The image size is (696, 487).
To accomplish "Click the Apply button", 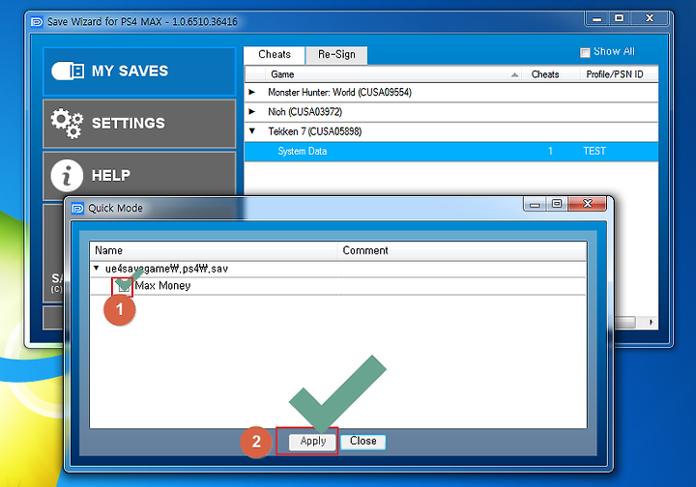I will [x=312, y=442].
